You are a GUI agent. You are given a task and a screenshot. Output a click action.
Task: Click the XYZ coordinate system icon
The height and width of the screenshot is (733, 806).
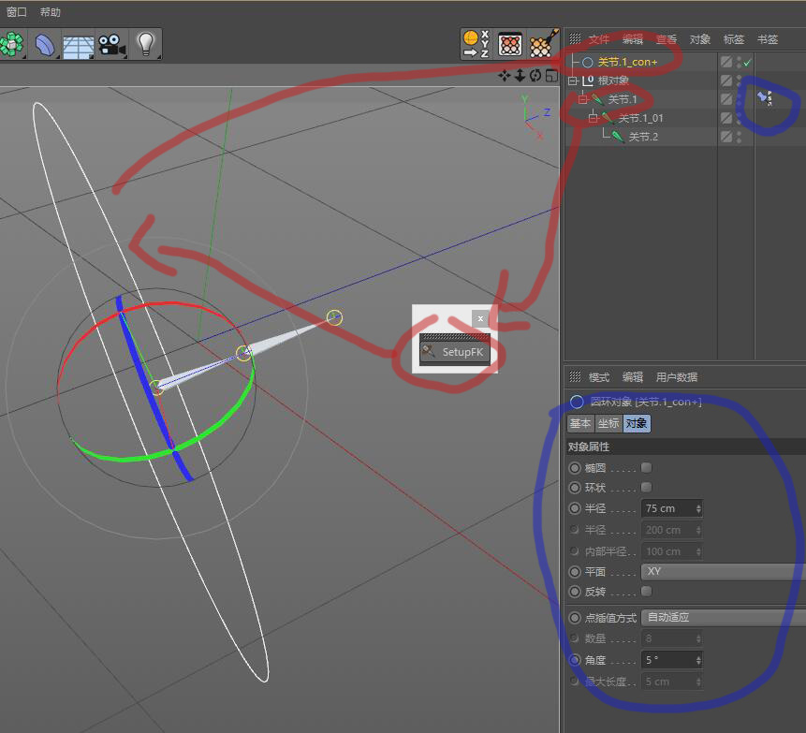point(476,43)
